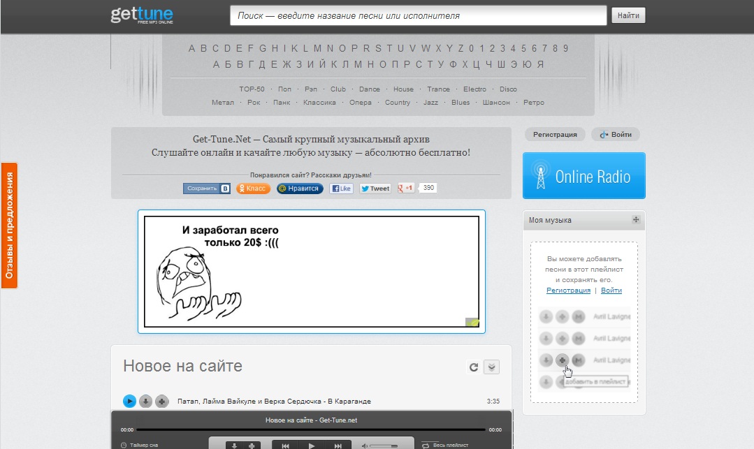Share via Odnoklassniki "Класс" button
The height and width of the screenshot is (449, 754).
point(253,189)
